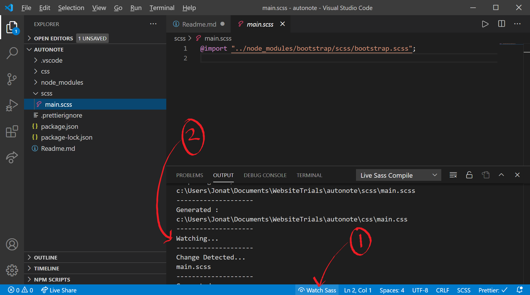Open Run and Debug view
The height and width of the screenshot is (295, 530).
[12, 105]
